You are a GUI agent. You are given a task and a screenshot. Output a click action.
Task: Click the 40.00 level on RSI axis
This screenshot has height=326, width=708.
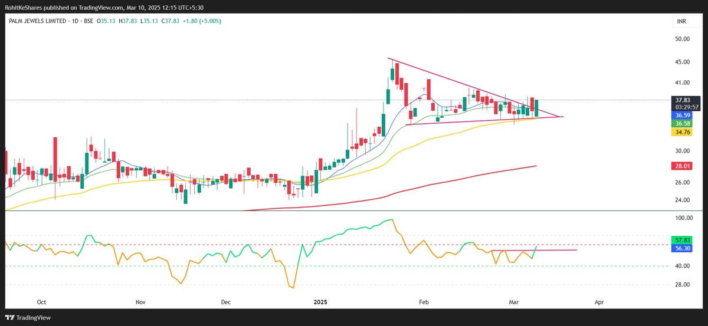[683, 266]
